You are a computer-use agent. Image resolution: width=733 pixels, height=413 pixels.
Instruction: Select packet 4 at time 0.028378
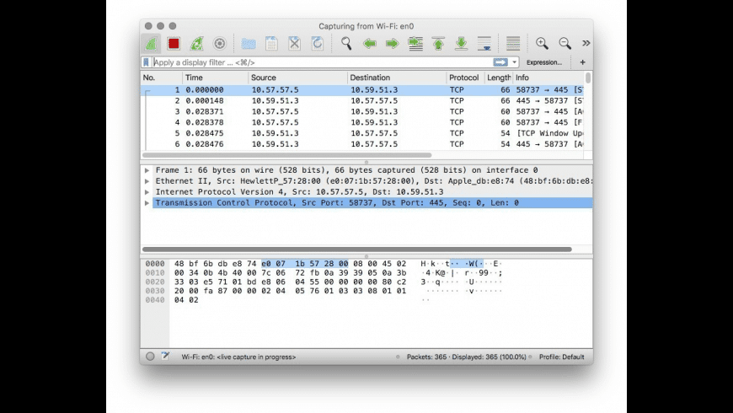click(x=362, y=122)
